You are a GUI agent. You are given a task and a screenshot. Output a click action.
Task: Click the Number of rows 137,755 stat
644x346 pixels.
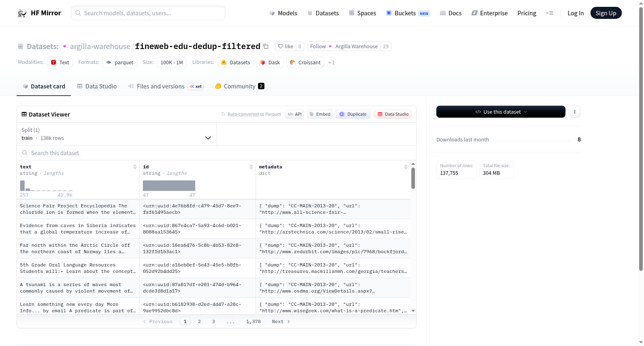[x=456, y=170]
